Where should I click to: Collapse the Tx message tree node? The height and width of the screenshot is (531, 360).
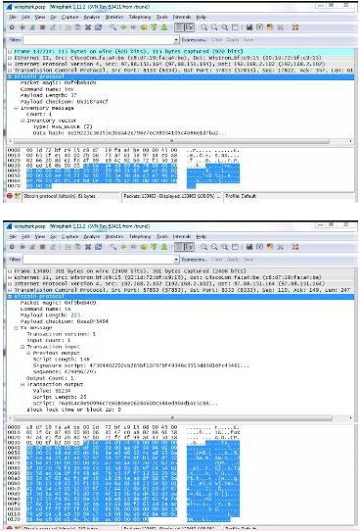(x=16, y=328)
